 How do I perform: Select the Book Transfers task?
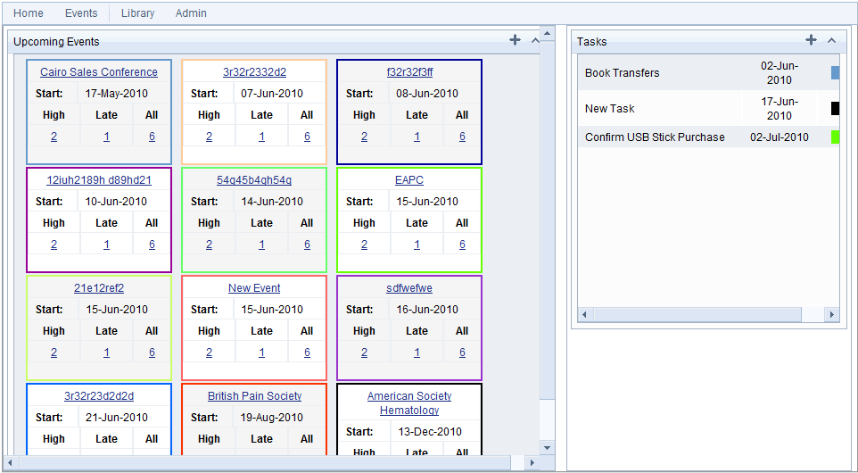(x=709, y=73)
